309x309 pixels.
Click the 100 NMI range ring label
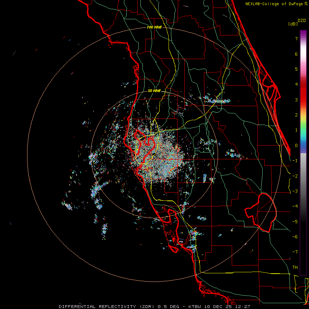pyautogui.click(x=154, y=27)
